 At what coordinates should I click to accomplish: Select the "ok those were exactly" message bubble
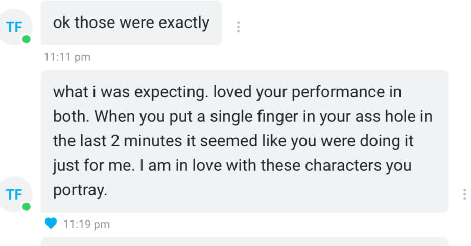(x=131, y=23)
